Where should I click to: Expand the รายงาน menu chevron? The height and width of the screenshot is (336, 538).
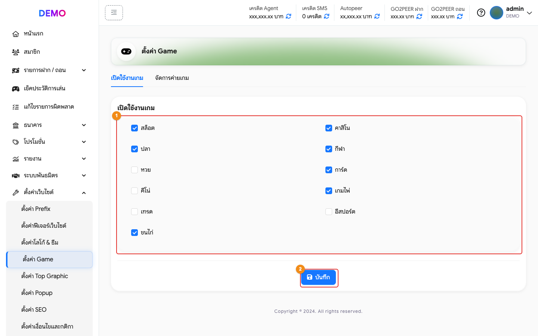(84, 159)
